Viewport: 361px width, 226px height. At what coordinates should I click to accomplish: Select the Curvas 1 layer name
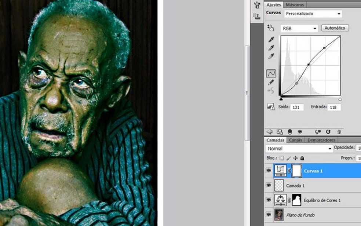(313, 171)
